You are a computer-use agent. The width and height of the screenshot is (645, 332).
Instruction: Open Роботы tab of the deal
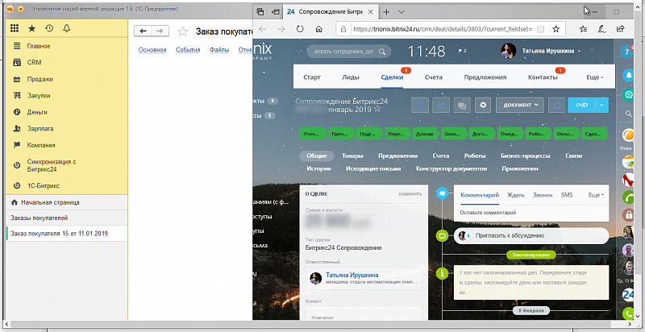point(475,156)
